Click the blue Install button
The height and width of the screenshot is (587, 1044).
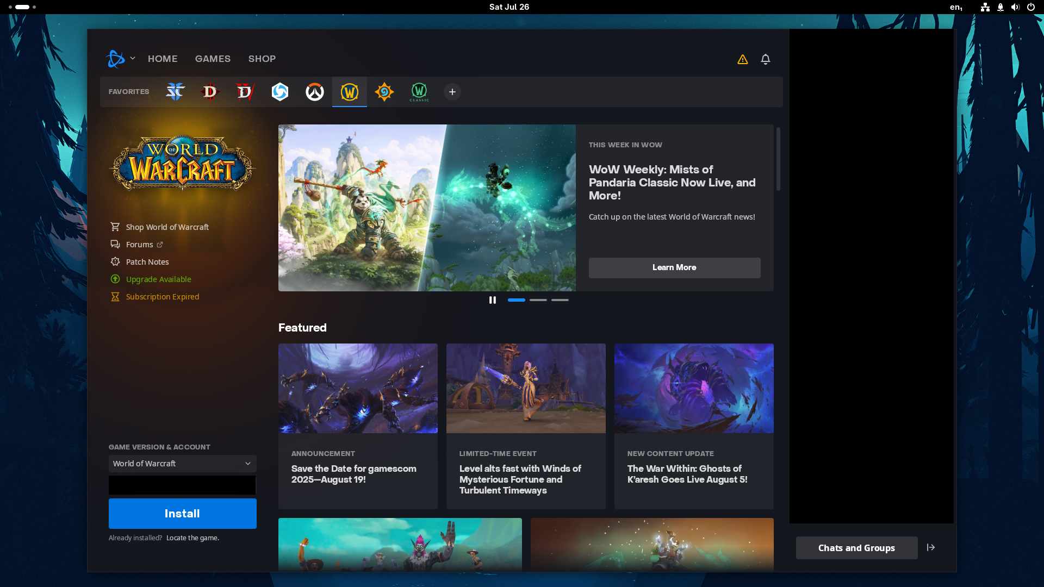pyautogui.click(x=183, y=514)
